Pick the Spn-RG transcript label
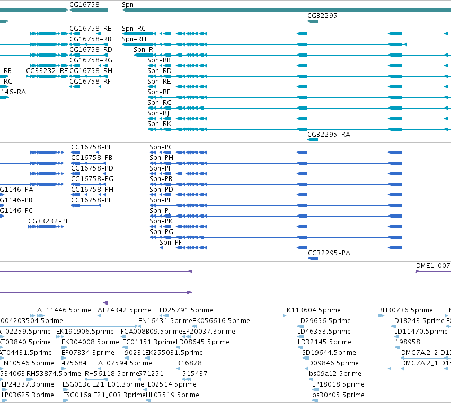451x403 pixels. click(x=160, y=103)
